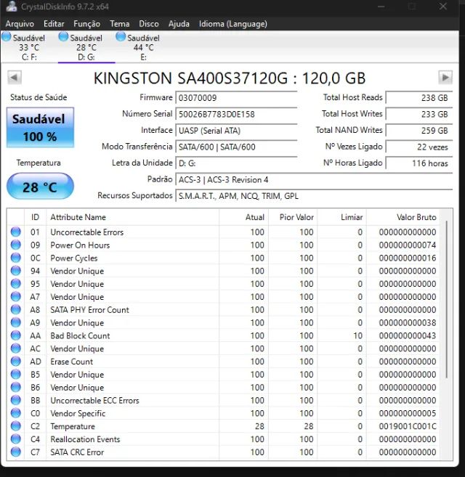The image size is (465, 477).
Task: Click the ID value A8 in the table
Action: tap(35, 310)
